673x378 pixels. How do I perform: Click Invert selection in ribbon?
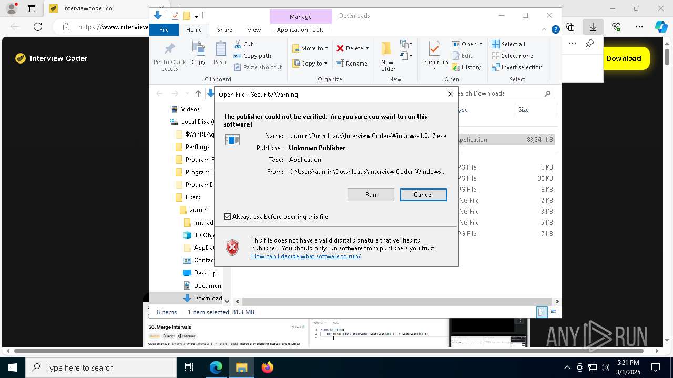tap(517, 67)
